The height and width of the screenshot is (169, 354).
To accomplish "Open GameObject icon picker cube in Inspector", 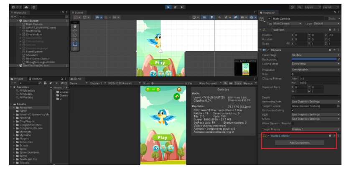I will point(263,19).
